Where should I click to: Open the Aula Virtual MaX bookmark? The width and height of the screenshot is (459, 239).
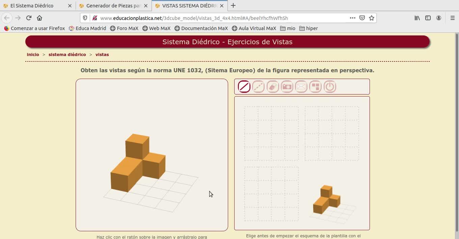[x=254, y=28]
